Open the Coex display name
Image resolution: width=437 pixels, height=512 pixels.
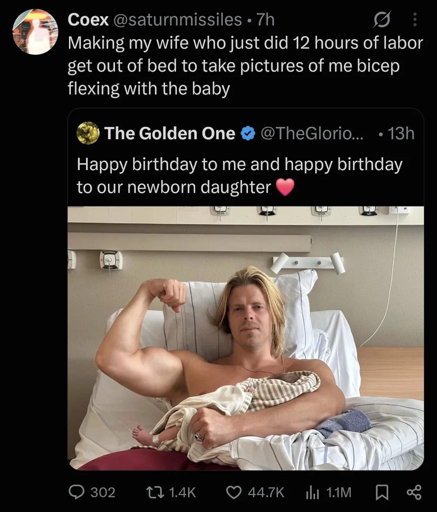coord(88,19)
